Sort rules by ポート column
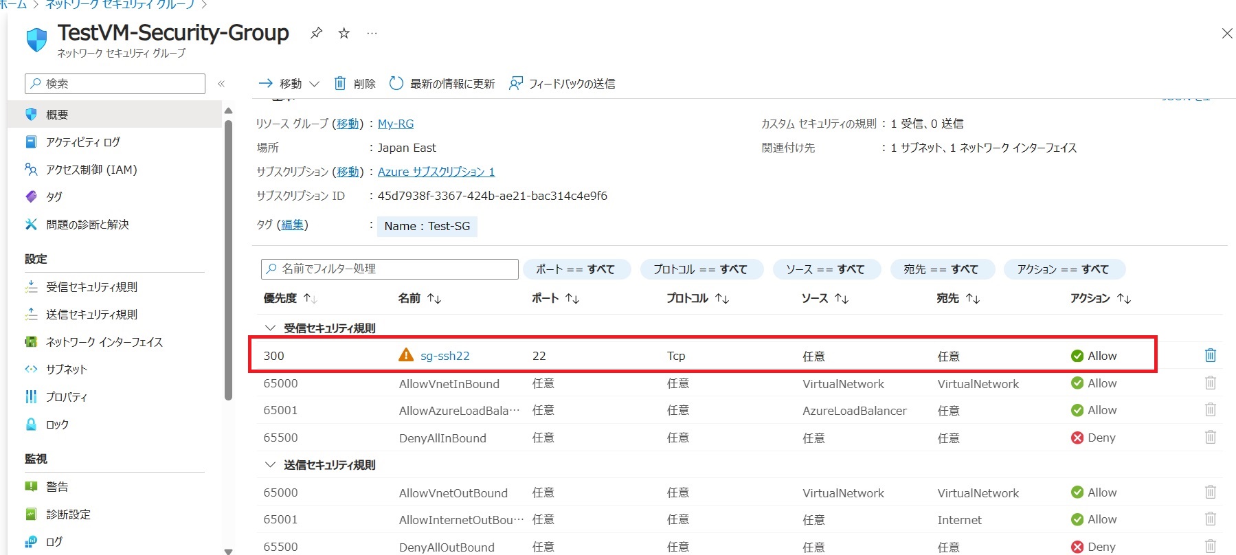The width and height of the screenshot is (1236, 555). point(556,298)
